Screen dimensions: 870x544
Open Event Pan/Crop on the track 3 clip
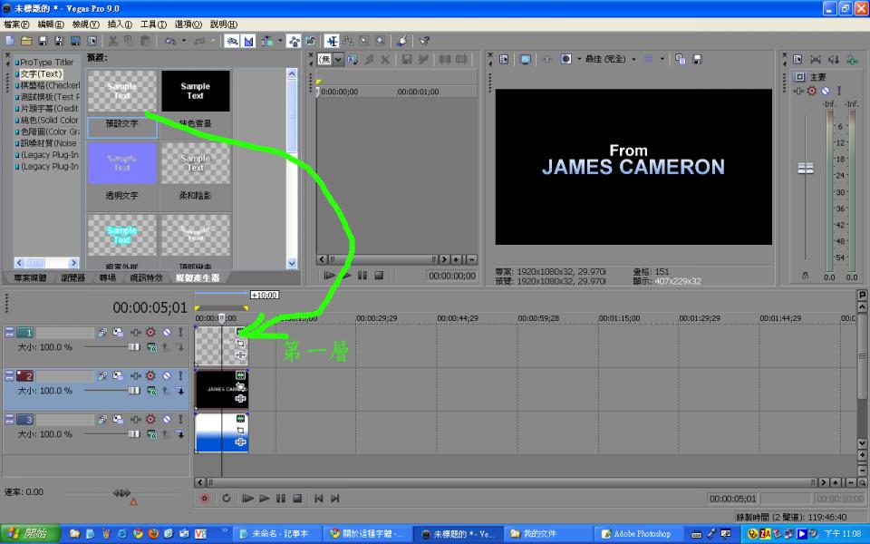pyautogui.click(x=241, y=431)
